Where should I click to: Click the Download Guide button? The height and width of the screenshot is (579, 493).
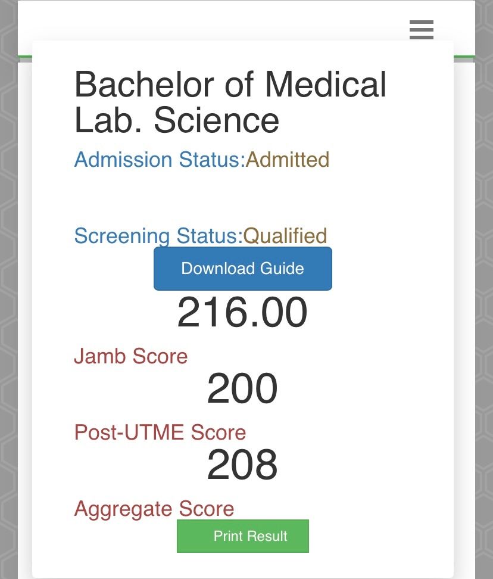click(242, 269)
